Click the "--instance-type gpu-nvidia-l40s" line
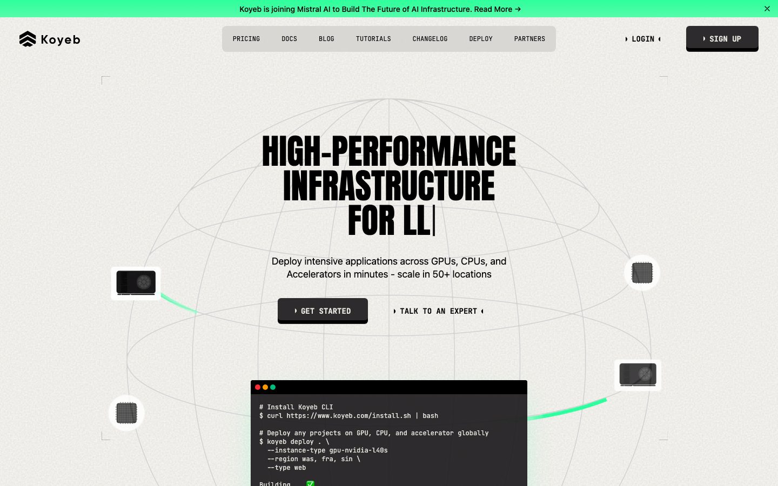Viewport: 778px width, 486px height. point(327,450)
